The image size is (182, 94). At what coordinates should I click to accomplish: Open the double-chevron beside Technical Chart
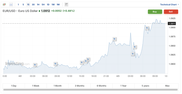(178, 5)
